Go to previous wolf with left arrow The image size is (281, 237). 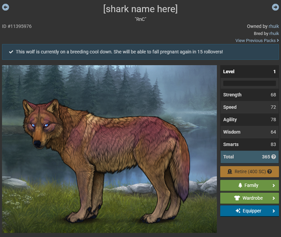[x=6, y=7]
